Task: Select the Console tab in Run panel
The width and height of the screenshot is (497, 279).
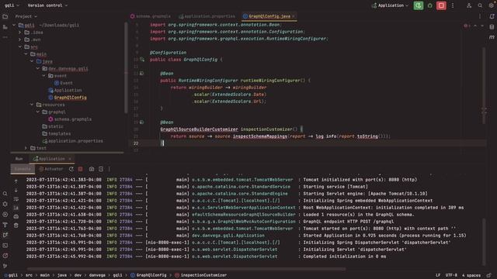Action: pos(23,169)
